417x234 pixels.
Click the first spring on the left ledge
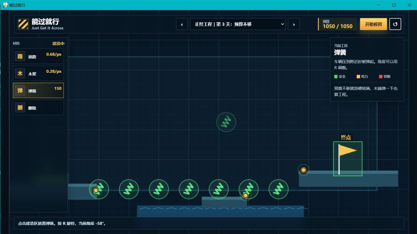coord(99,189)
